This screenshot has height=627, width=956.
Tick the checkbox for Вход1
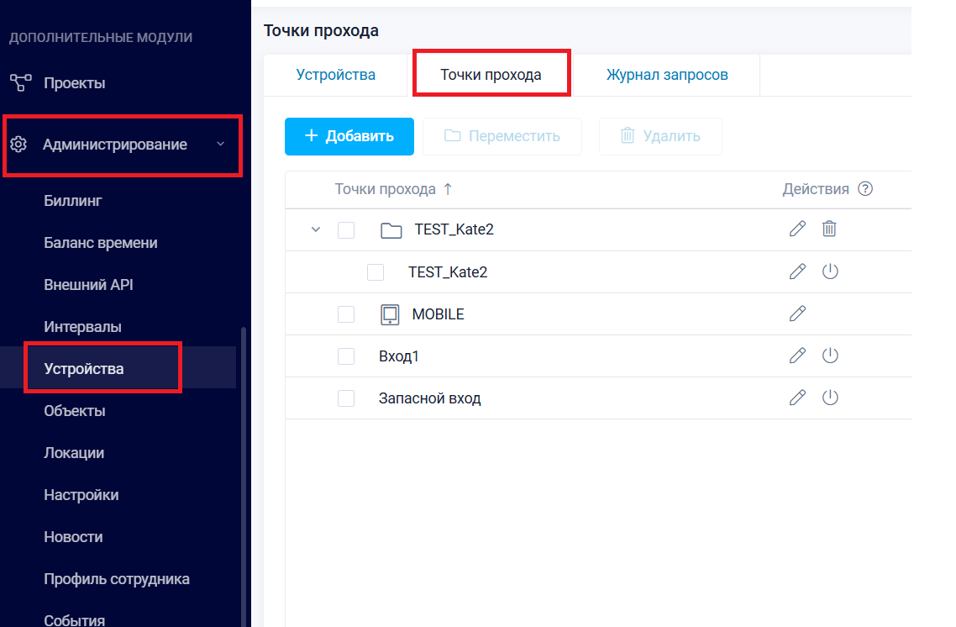click(346, 356)
